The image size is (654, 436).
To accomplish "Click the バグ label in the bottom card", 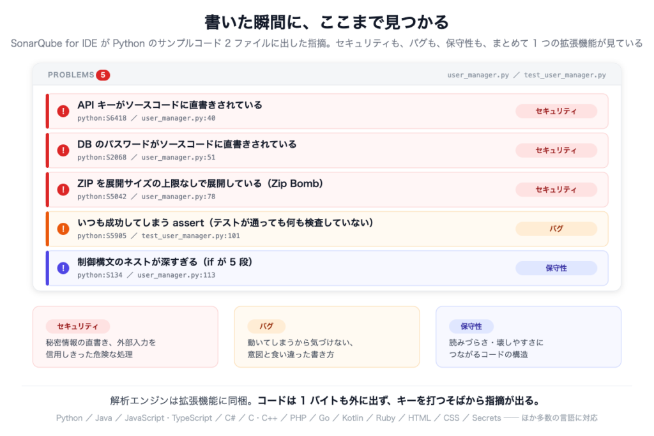I will click(x=266, y=326).
